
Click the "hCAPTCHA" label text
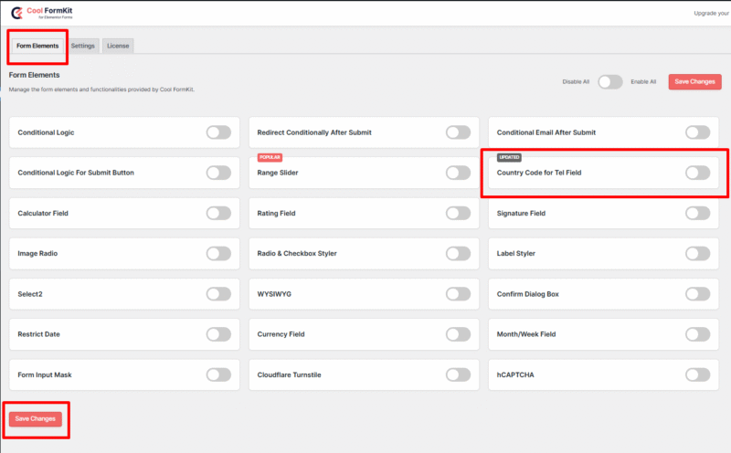pyautogui.click(x=515, y=374)
